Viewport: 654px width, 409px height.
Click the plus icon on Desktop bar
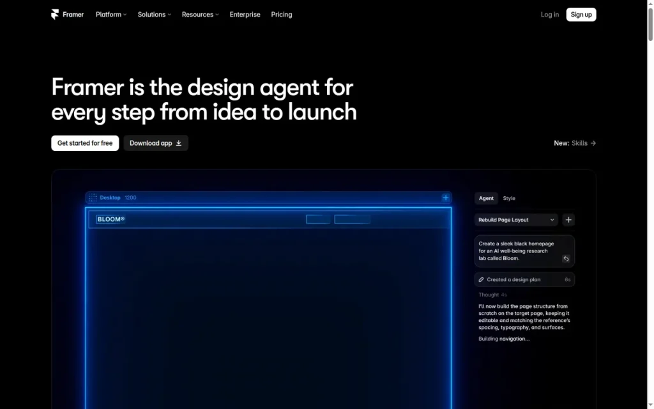[445, 197]
